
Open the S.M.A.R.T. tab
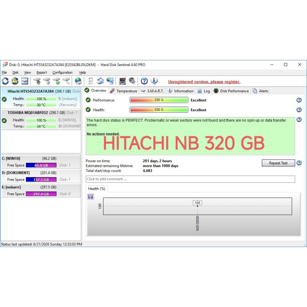point(153,91)
